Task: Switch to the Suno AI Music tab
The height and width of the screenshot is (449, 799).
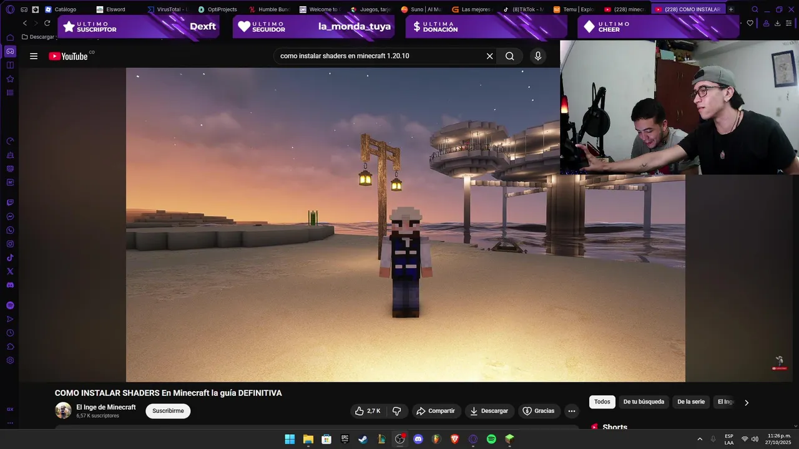Action: point(421,9)
